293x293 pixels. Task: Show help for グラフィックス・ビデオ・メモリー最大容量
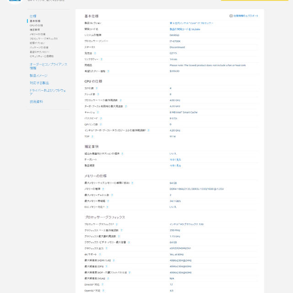129,242
